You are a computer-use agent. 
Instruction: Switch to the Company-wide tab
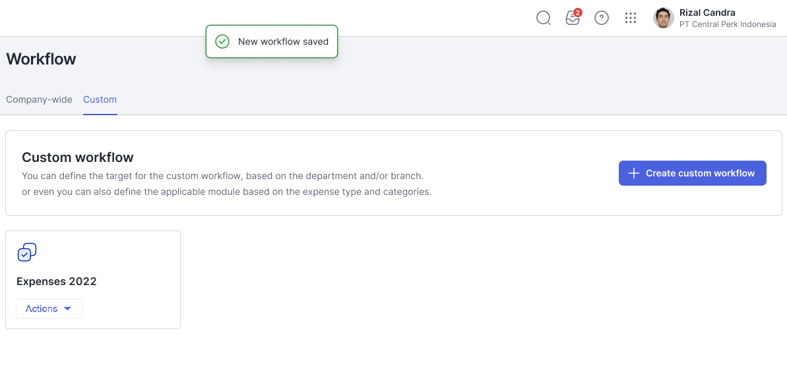[x=39, y=99]
